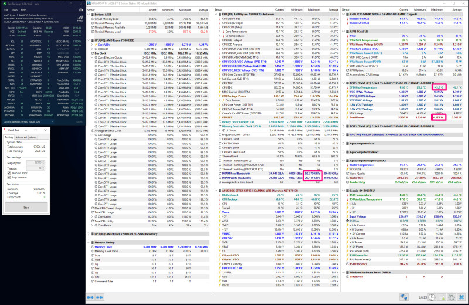Click HWiNFO navigate left arrows button
Image resolution: width=469 pixels, height=305 pixels.
(x=90, y=297)
